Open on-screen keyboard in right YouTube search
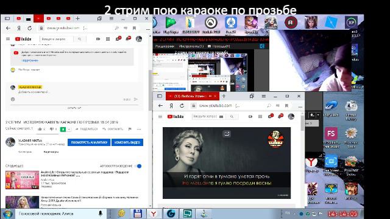This screenshot has width=390, height=219. 221,116
